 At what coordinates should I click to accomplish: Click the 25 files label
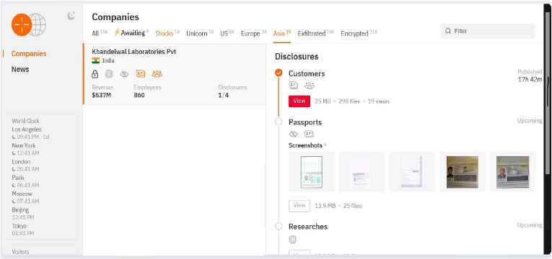point(352,206)
